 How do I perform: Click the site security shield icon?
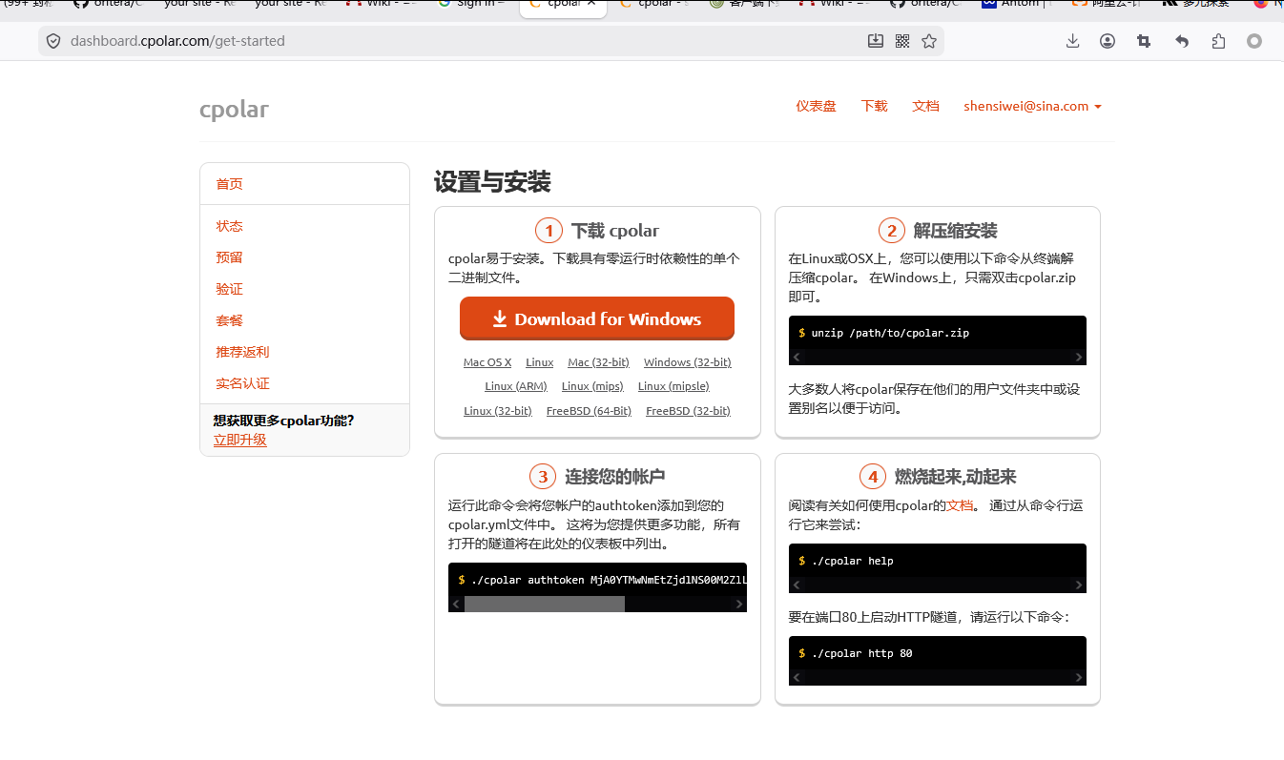coord(53,41)
